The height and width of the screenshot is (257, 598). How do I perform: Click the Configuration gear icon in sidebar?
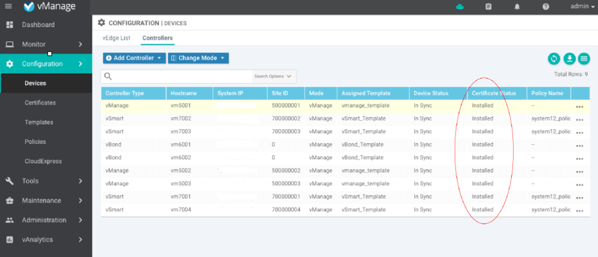coord(10,64)
